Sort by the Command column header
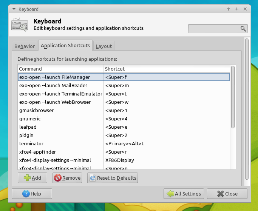 tap(60, 69)
